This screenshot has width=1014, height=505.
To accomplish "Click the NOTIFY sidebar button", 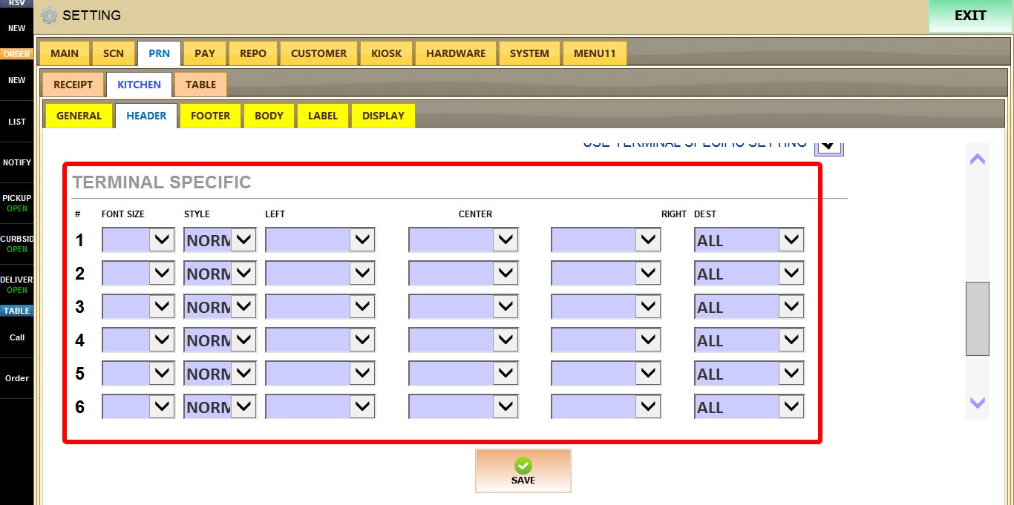I will pyautogui.click(x=16, y=162).
